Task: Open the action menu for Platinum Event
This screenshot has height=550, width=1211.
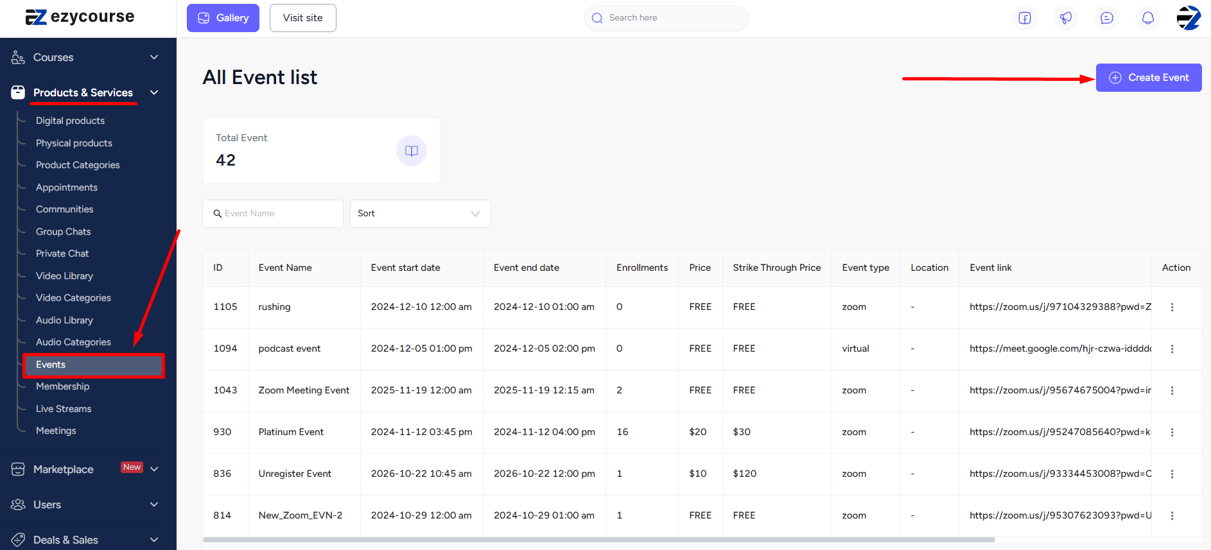Action: 1172,432
